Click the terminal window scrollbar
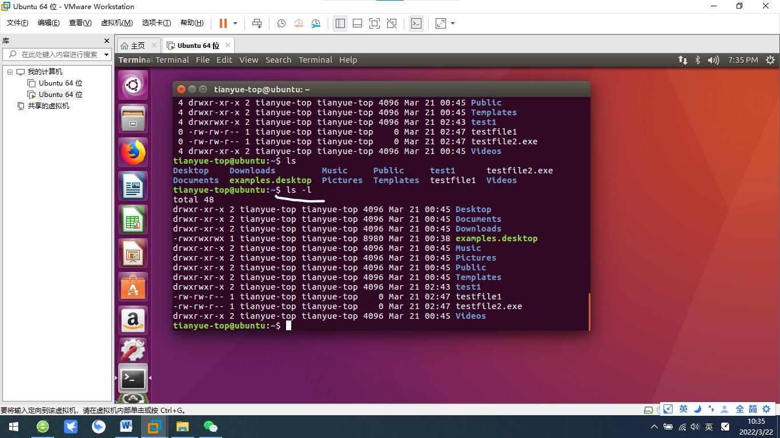Image resolution: width=780 pixels, height=438 pixels. point(589,311)
